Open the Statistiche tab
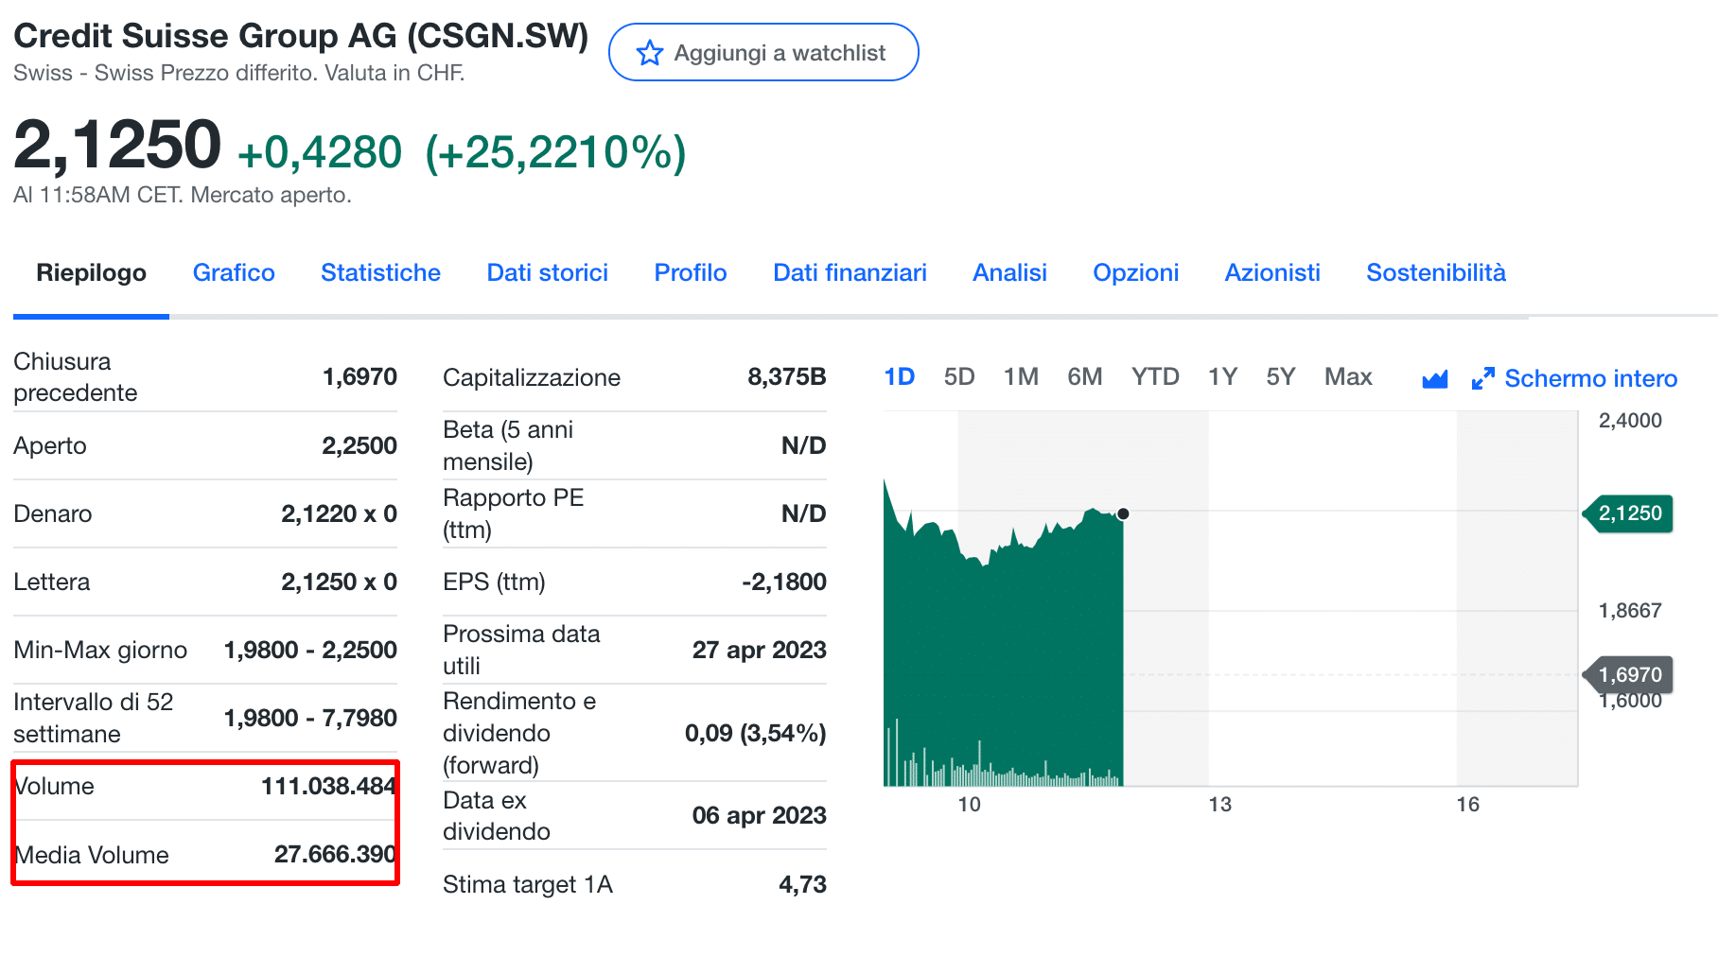The height and width of the screenshot is (974, 1718). tap(380, 273)
